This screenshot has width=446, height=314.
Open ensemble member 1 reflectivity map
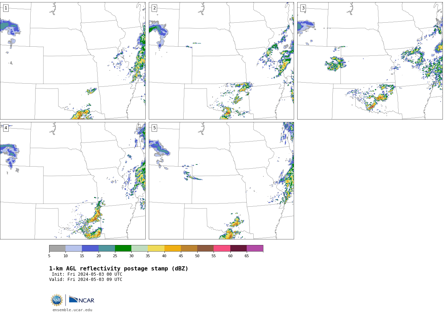(x=72, y=61)
